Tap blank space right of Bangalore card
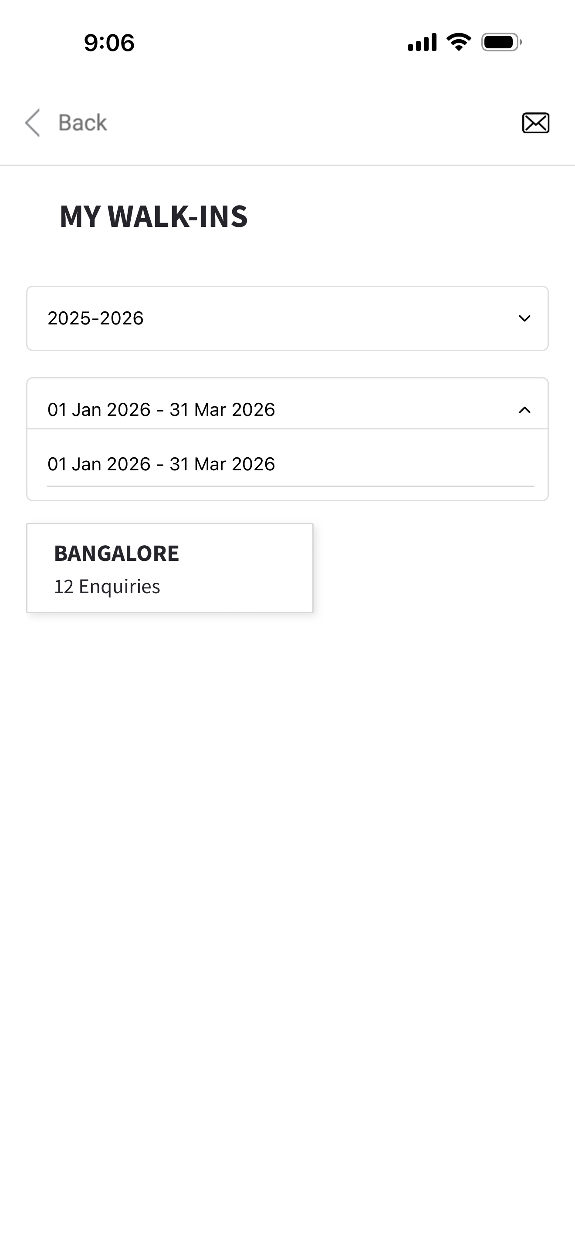575x1249 pixels. (x=436, y=568)
